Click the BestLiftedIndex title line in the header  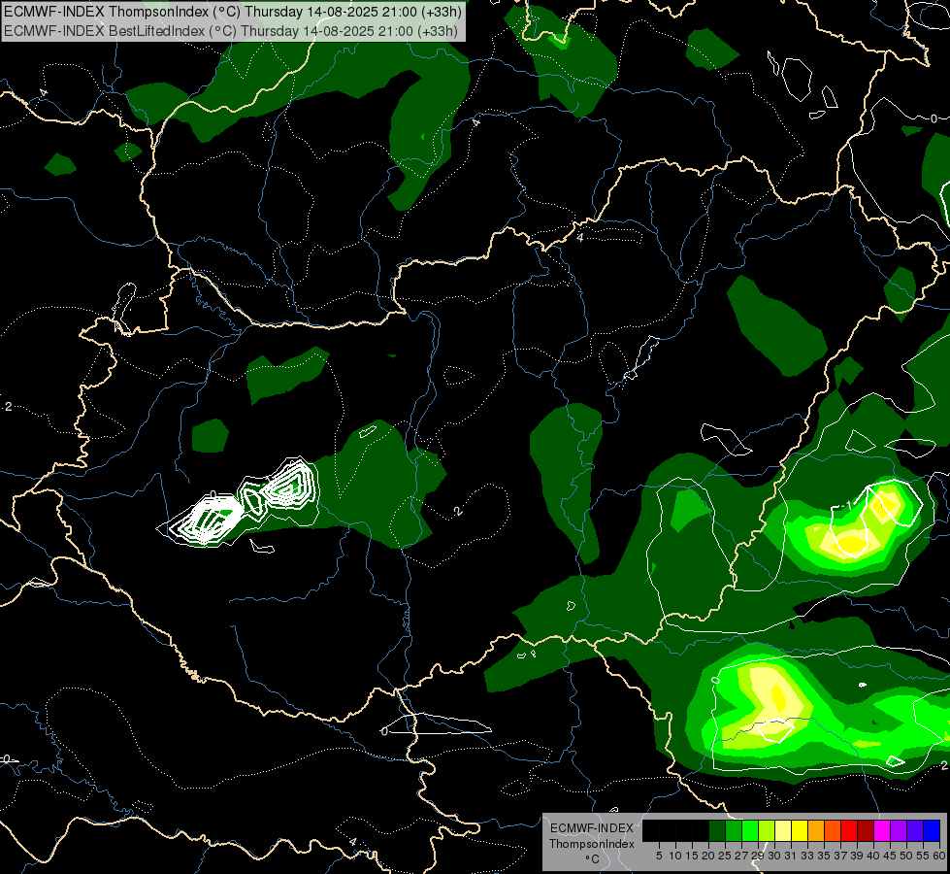click(231, 31)
